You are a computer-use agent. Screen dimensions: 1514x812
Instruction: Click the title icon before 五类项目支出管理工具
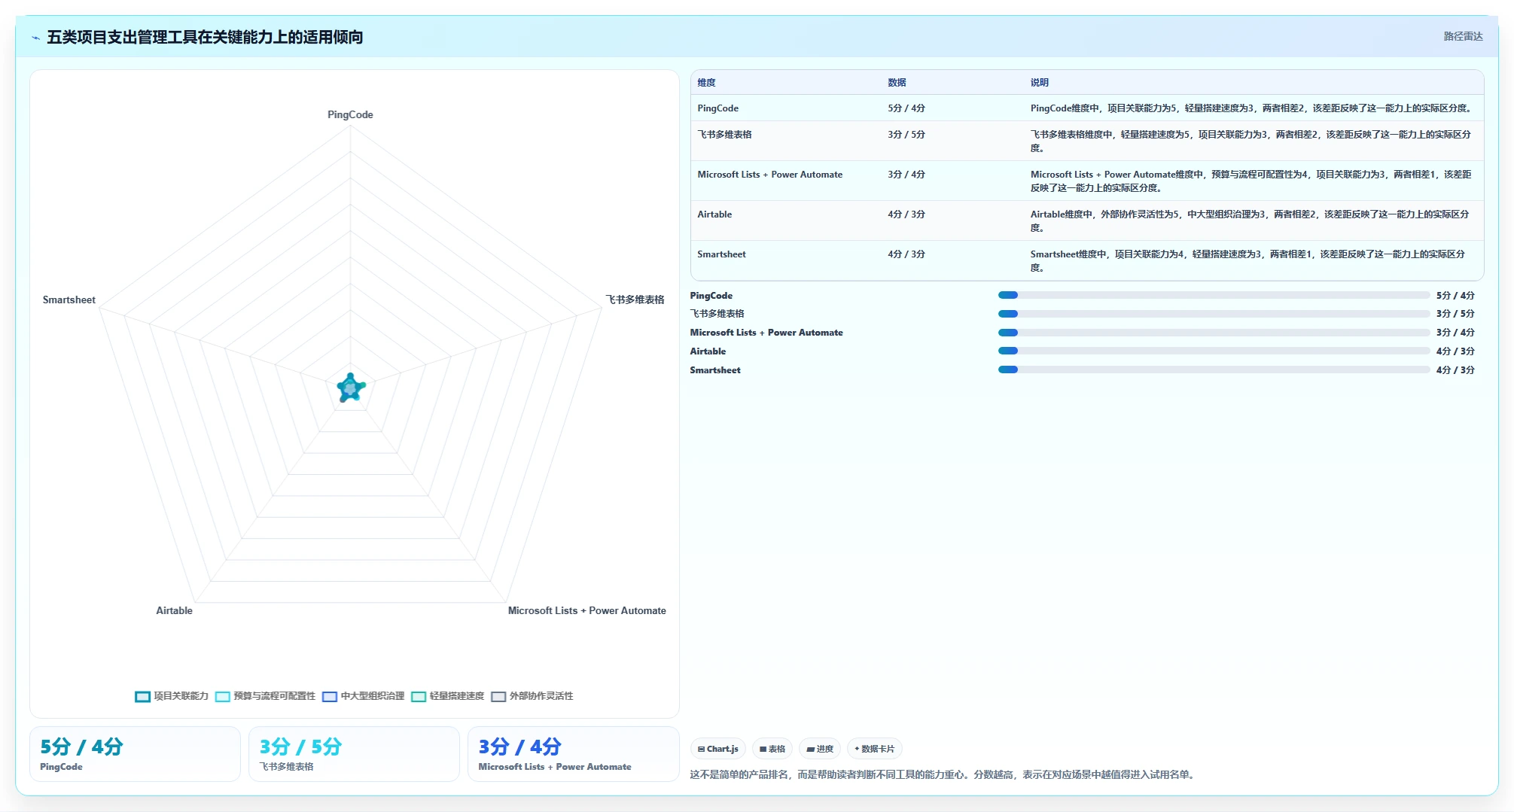pyautogui.click(x=35, y=38)
